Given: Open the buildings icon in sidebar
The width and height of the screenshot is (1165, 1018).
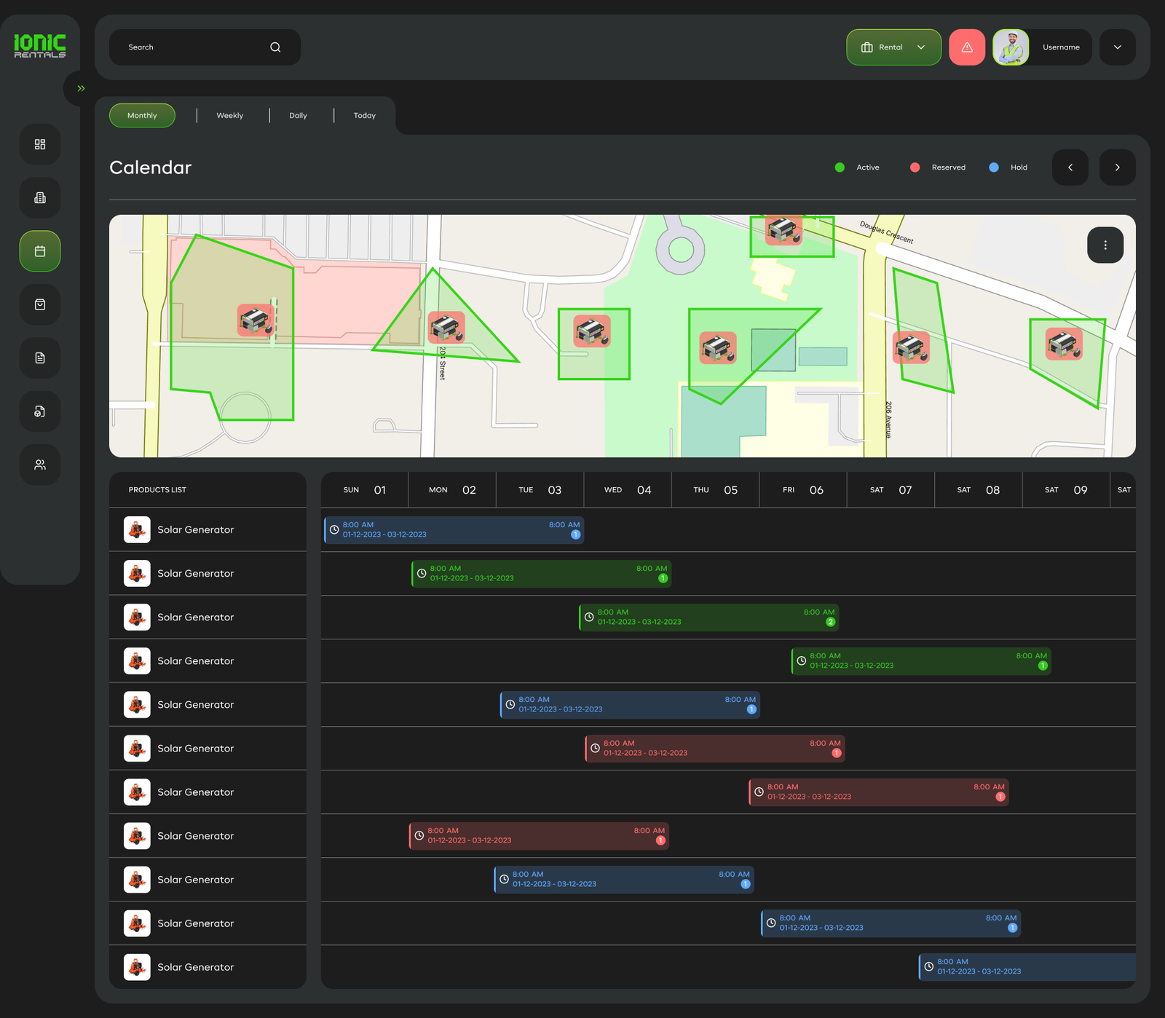Looking at the screenshot, I should point(40,198).
